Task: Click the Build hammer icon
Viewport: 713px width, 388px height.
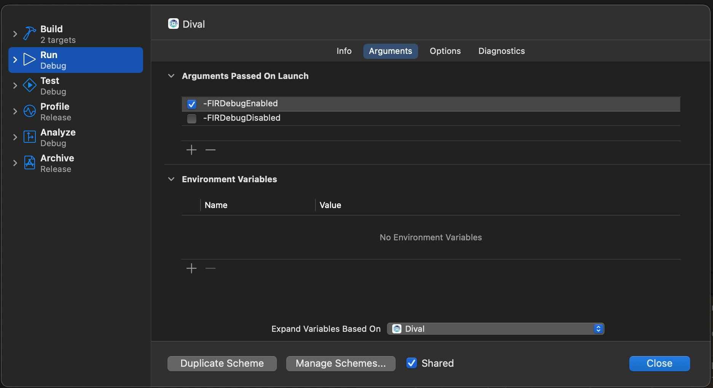Action: pos(29,33)
